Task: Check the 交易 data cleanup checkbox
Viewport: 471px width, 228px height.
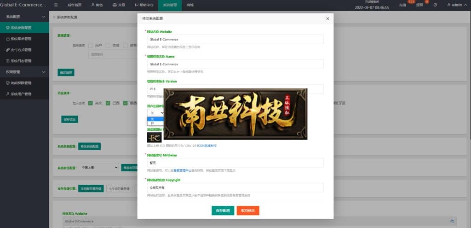Action: coord(108,46)
